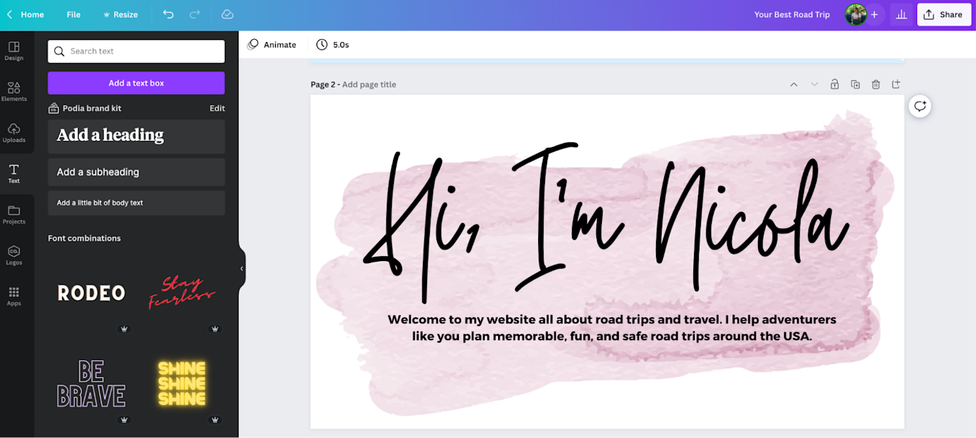Screen dimensions: 976x438
Task: Open the Projects tab in sidebar
Action: 14,214
